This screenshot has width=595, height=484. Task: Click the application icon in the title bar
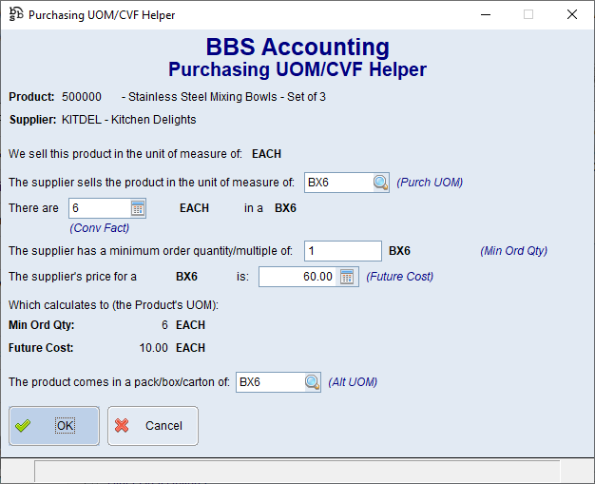15,15
